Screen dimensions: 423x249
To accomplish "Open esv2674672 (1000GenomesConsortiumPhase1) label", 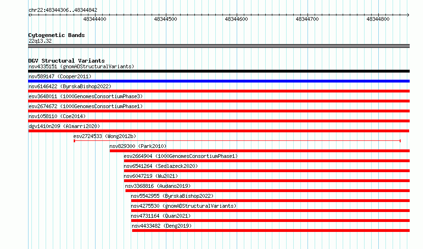I will pyautogui.click(x=86, y=106).
